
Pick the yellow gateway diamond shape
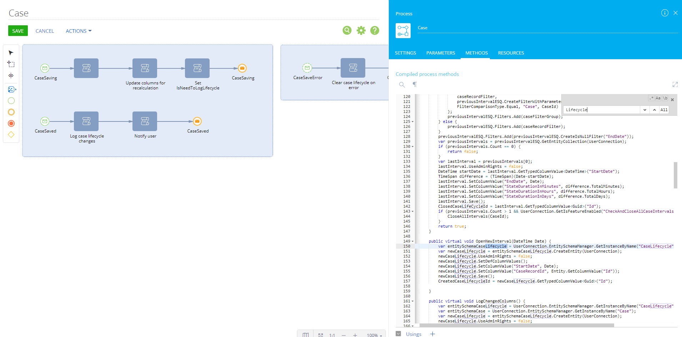tap(11, 135)
